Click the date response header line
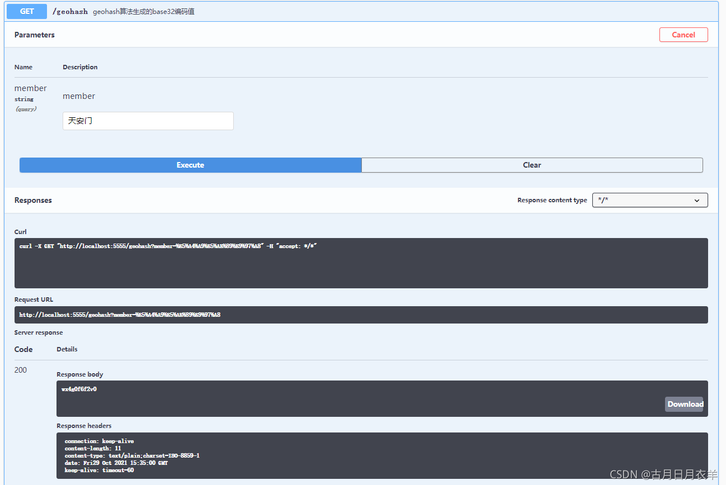 pos(116,463)
